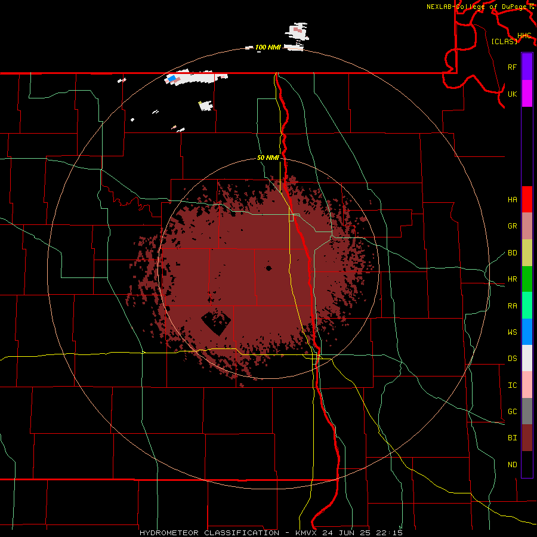The height and width of the screenshot is (537, 537).
Task: Click the RF legend label
Action: [x=512, y=67]
